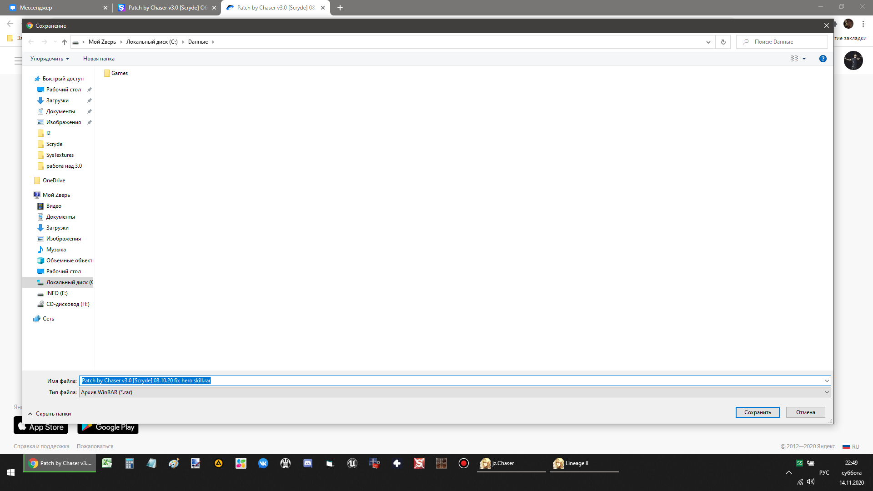Refresh the current folder view
This screenshot has width=873, height=491.
tap(723, 42)
